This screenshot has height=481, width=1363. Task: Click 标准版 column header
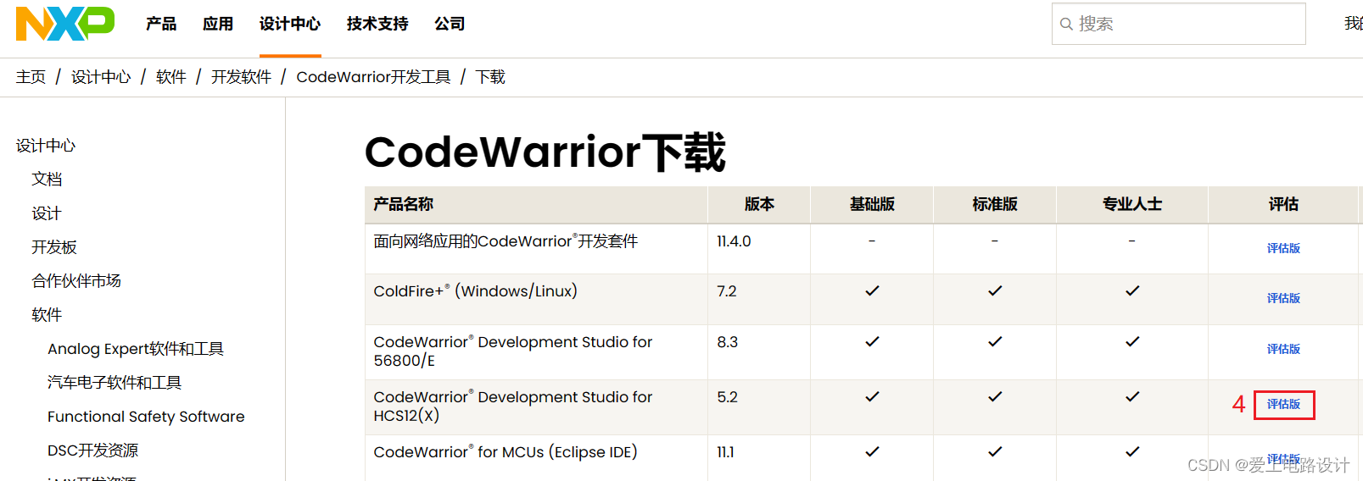[995, 204]
